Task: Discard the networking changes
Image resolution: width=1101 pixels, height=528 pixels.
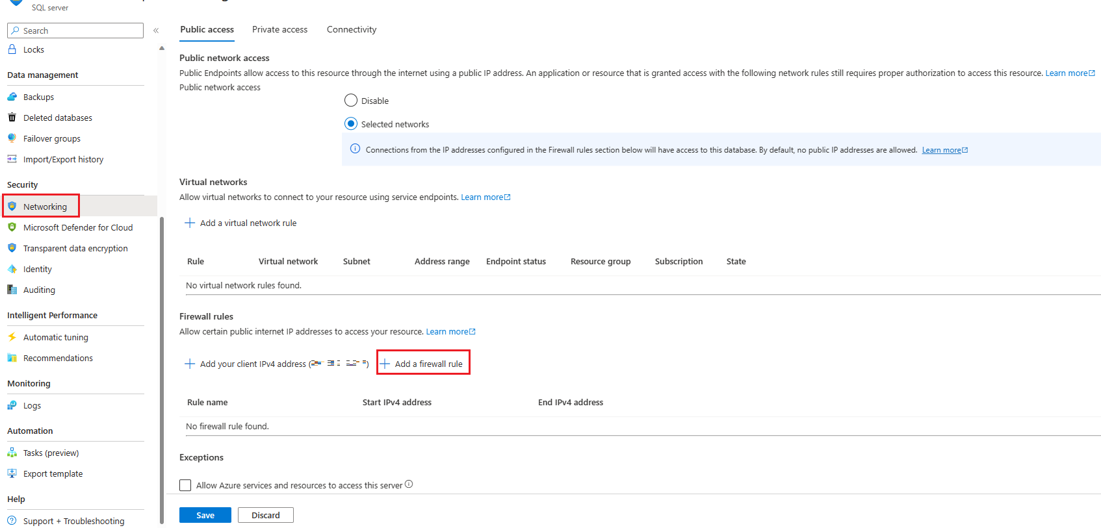Action: click(266, 515)
